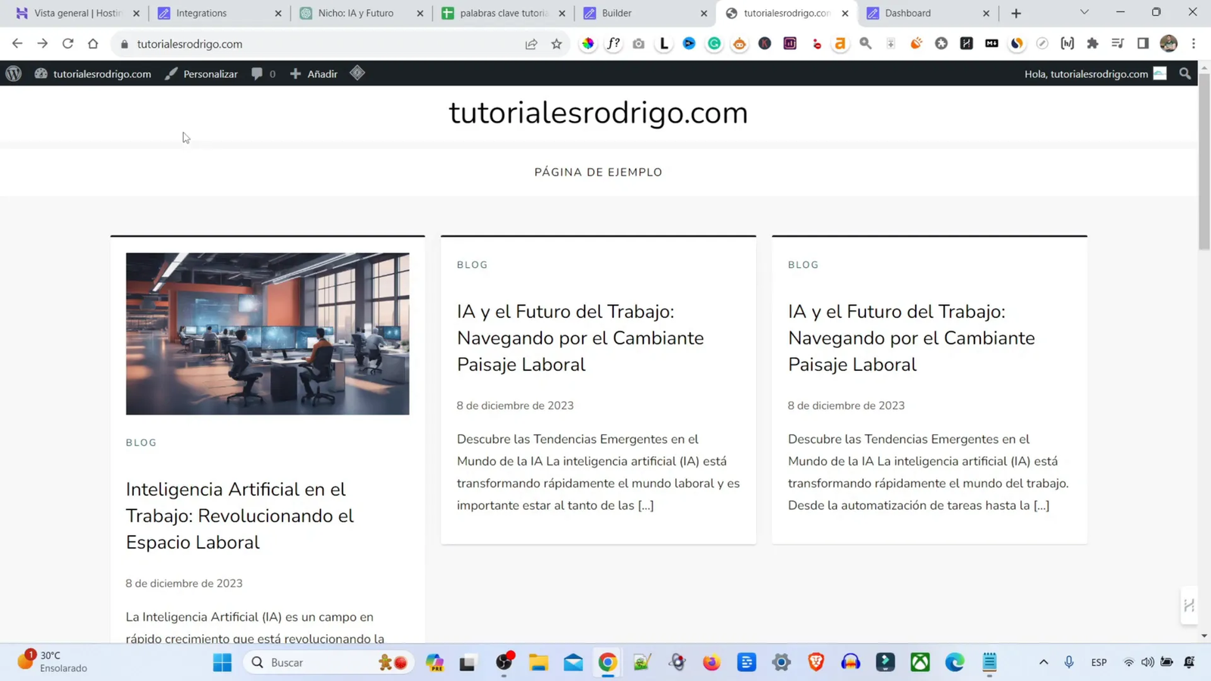Click the camera extension icon in toolbar

tap(638, 43)
